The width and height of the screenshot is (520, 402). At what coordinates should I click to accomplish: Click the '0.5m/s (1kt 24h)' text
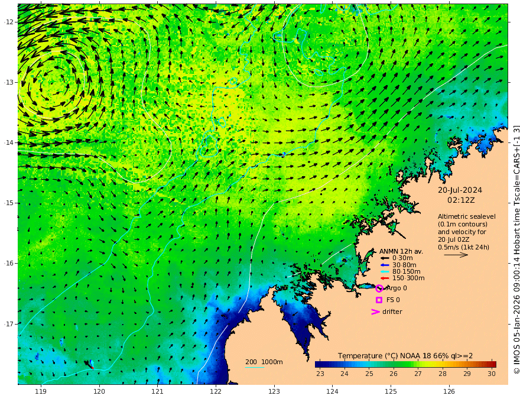[463, 247]
